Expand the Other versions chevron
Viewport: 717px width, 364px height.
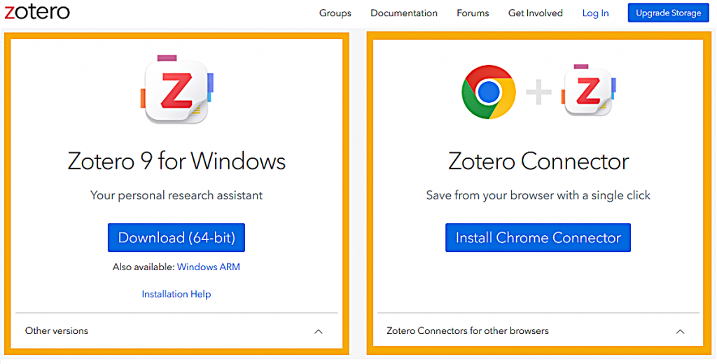click(x=319, y=331)
